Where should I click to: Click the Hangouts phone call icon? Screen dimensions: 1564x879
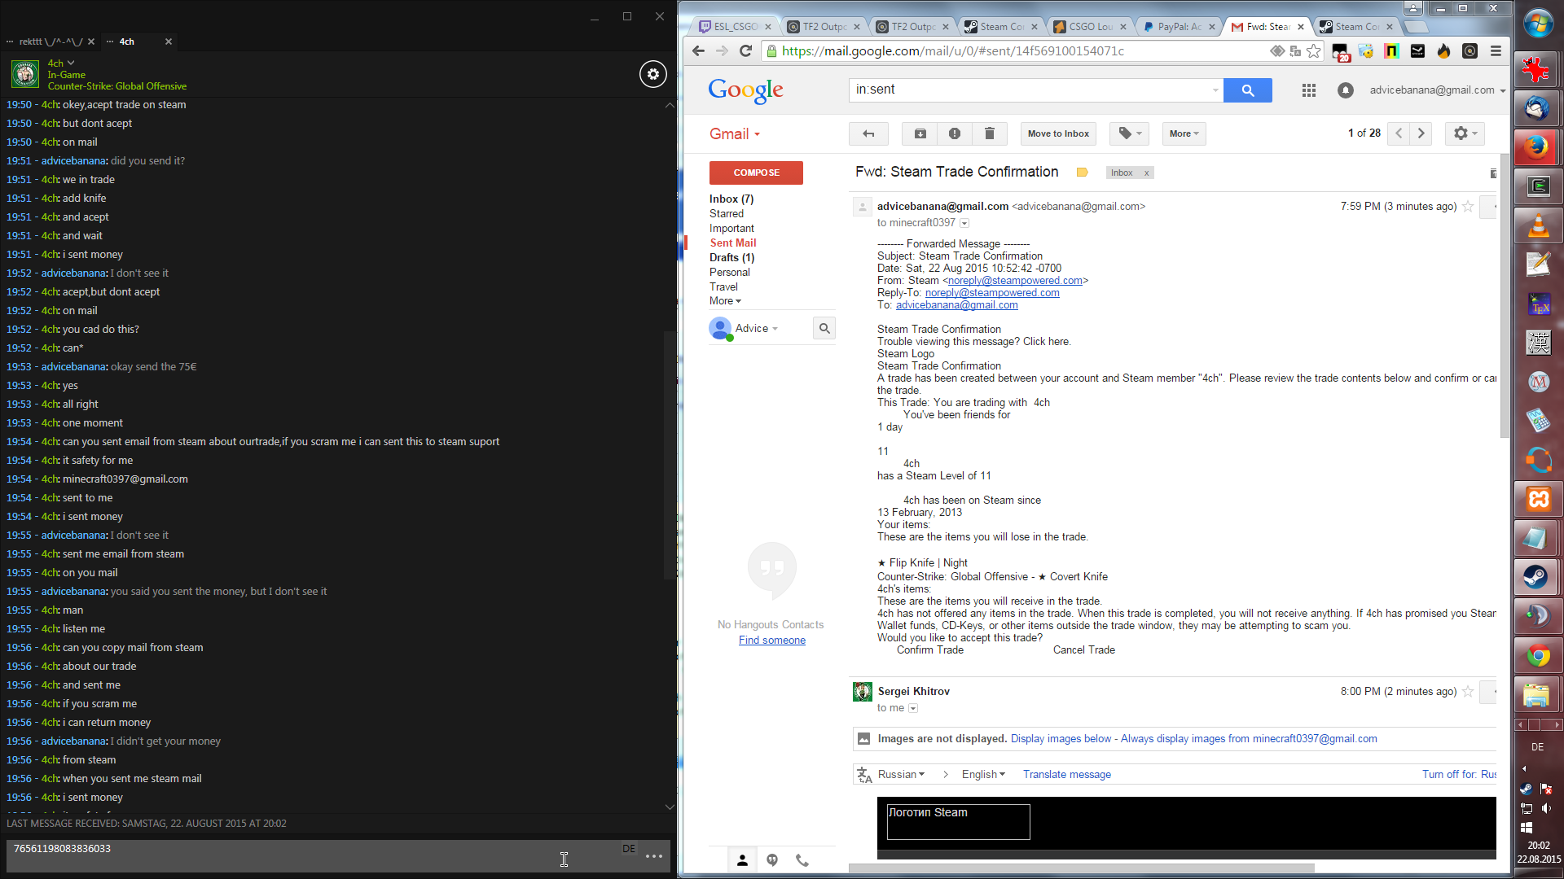click(x=802, y=860)
